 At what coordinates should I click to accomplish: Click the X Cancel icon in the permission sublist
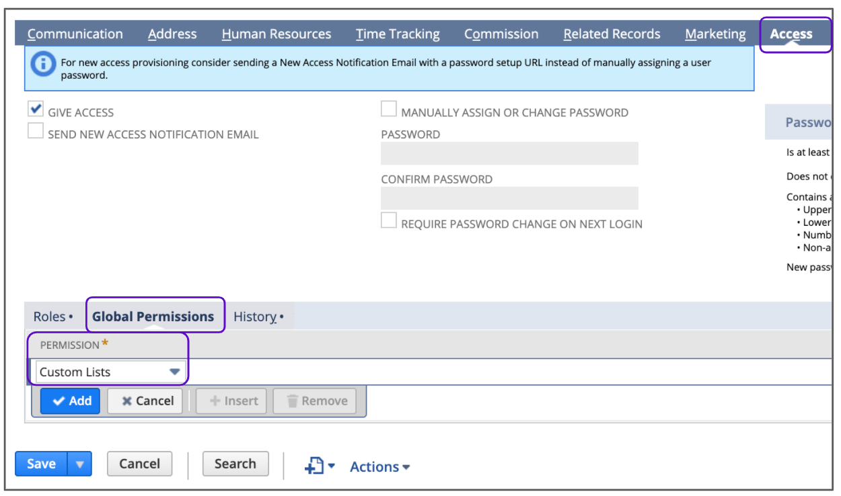point(128,401)
